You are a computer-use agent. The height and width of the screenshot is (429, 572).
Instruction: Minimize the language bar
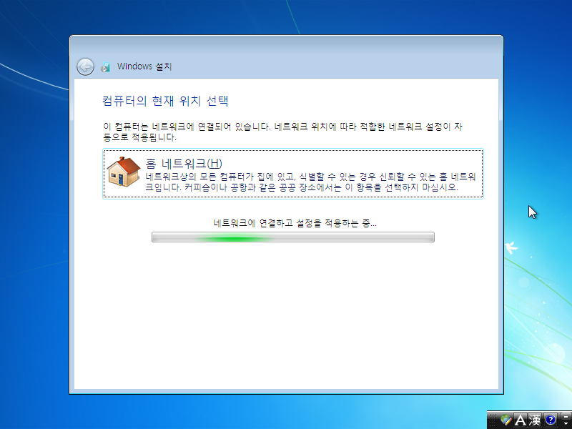(x=566, y=417)
